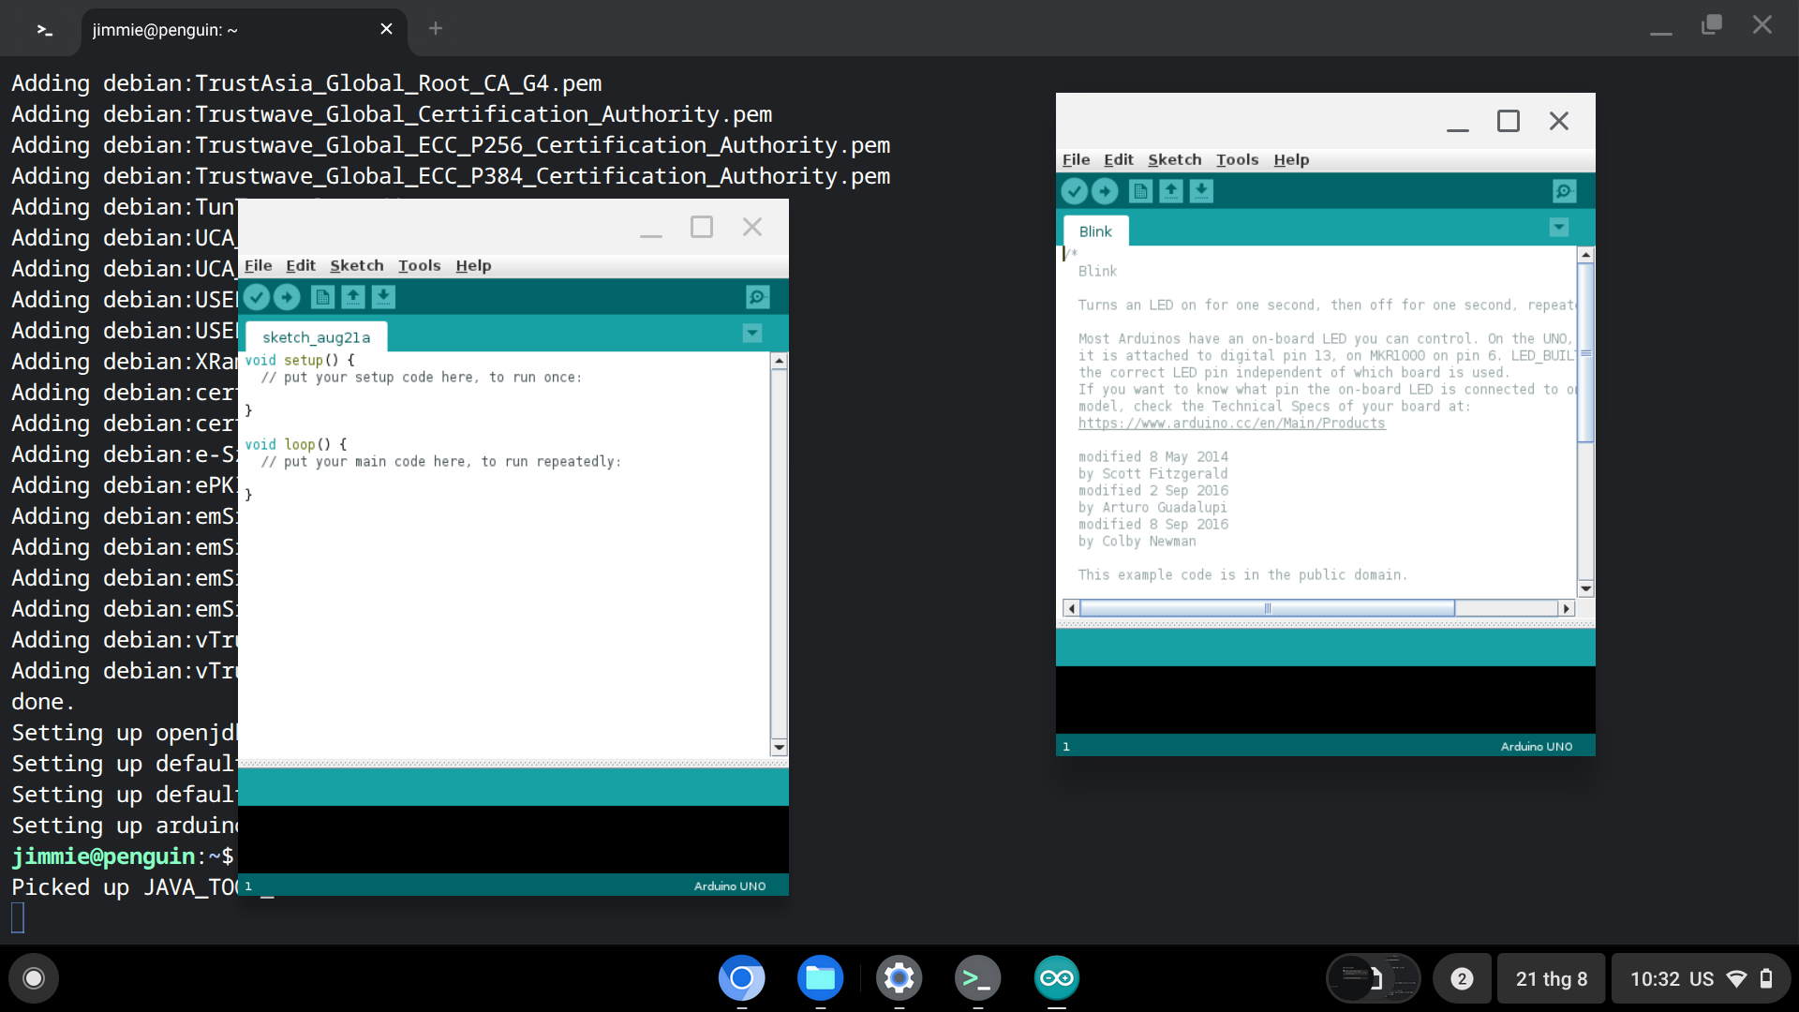Open Chrome browser from shelf
Screen dimensions: 1799x1012
coord(741,978)
